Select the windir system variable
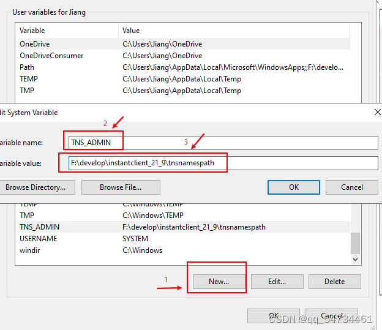382x330 pixels. click(184, 250)
